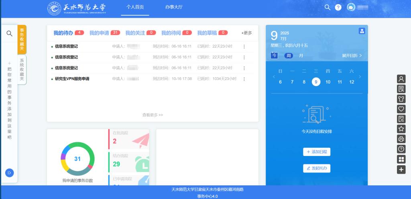Click the star icon in right sidebar
The width and height of the screenshot is (411, 199).
coord(401,129)
